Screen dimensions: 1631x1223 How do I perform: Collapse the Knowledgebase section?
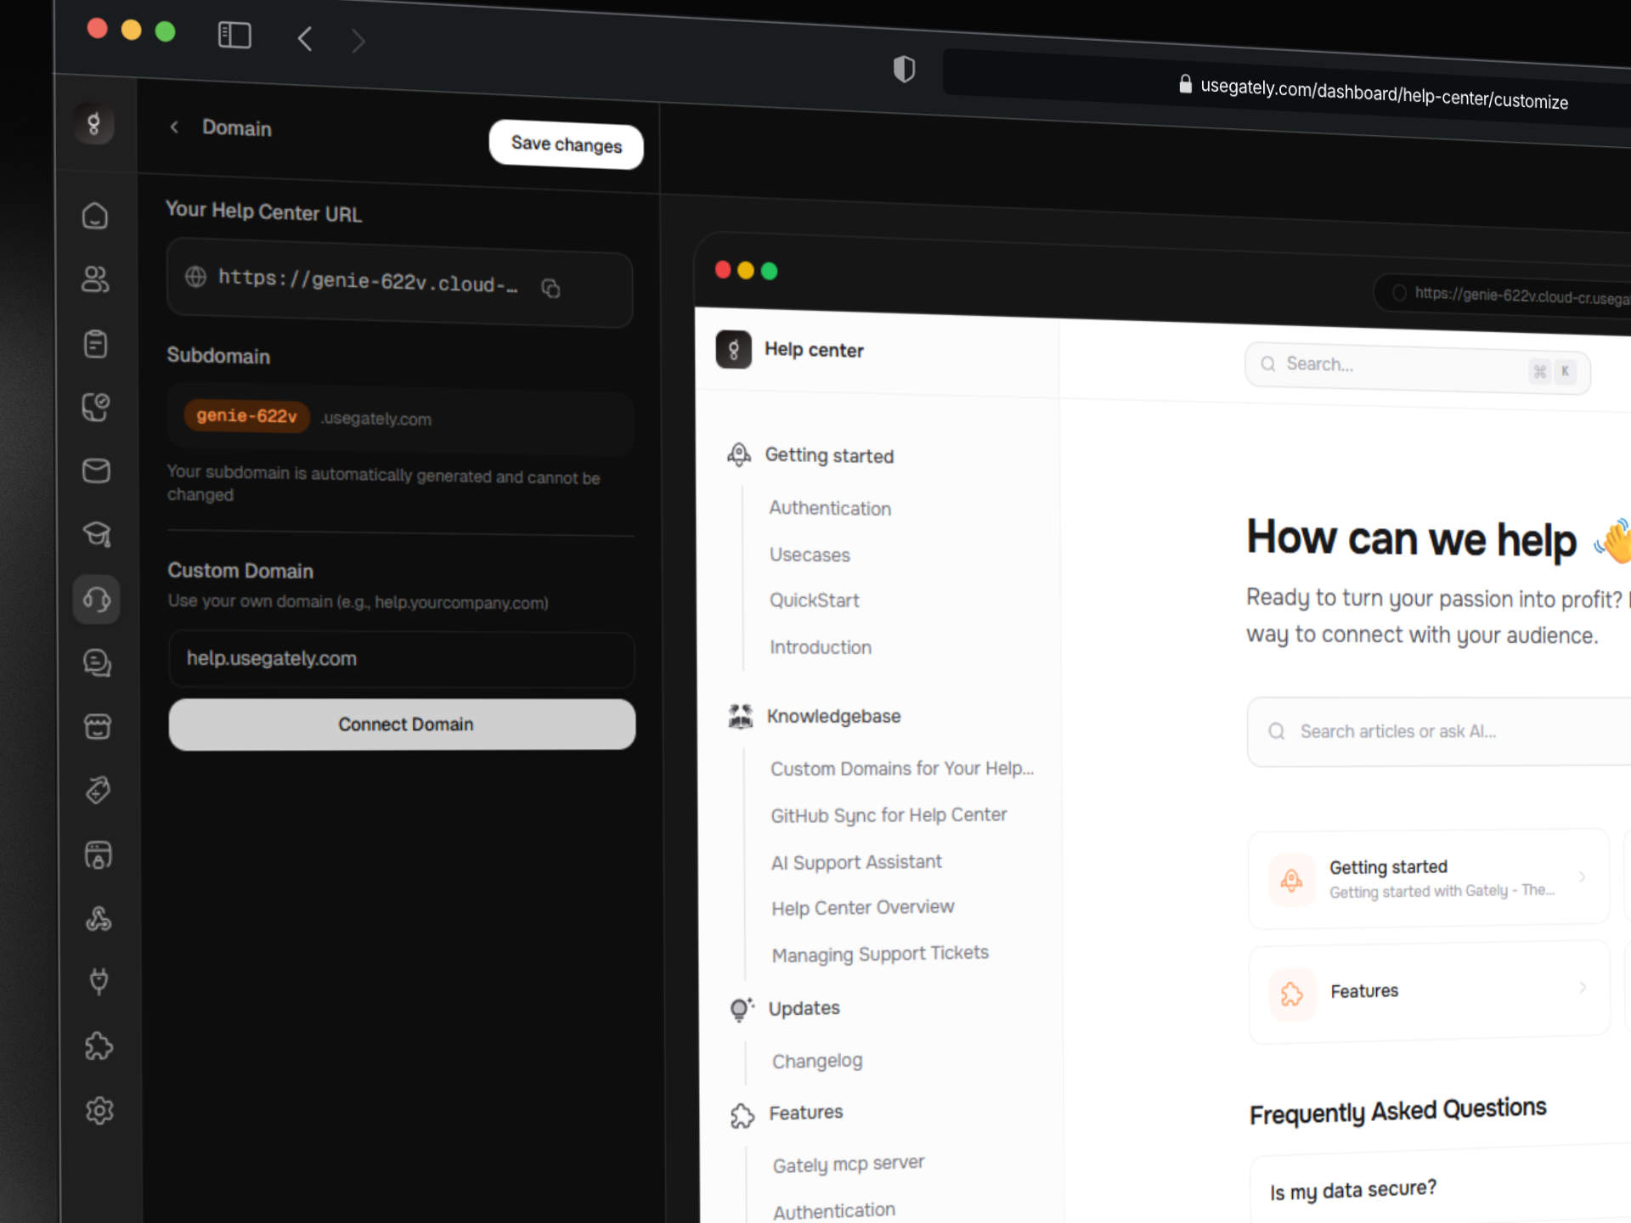tap(832, 717)
